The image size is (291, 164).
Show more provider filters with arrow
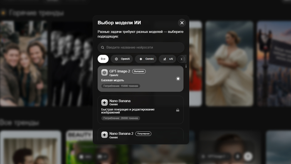[181, 59]
